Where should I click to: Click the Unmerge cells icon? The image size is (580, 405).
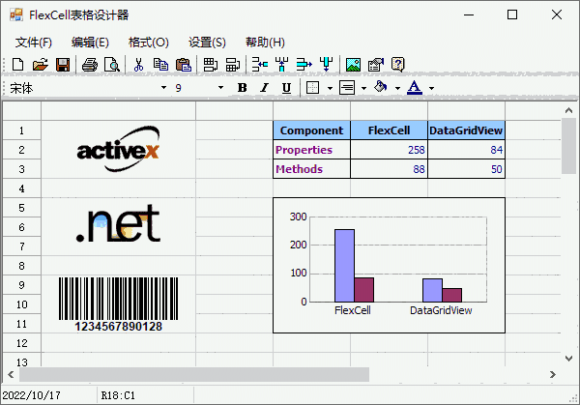coord(233,65)
